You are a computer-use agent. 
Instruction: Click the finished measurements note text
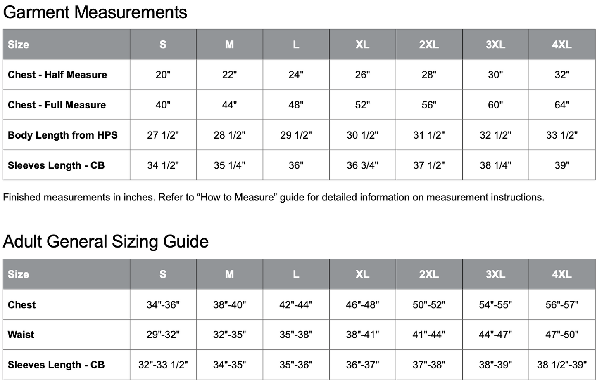tap(274, 197)
